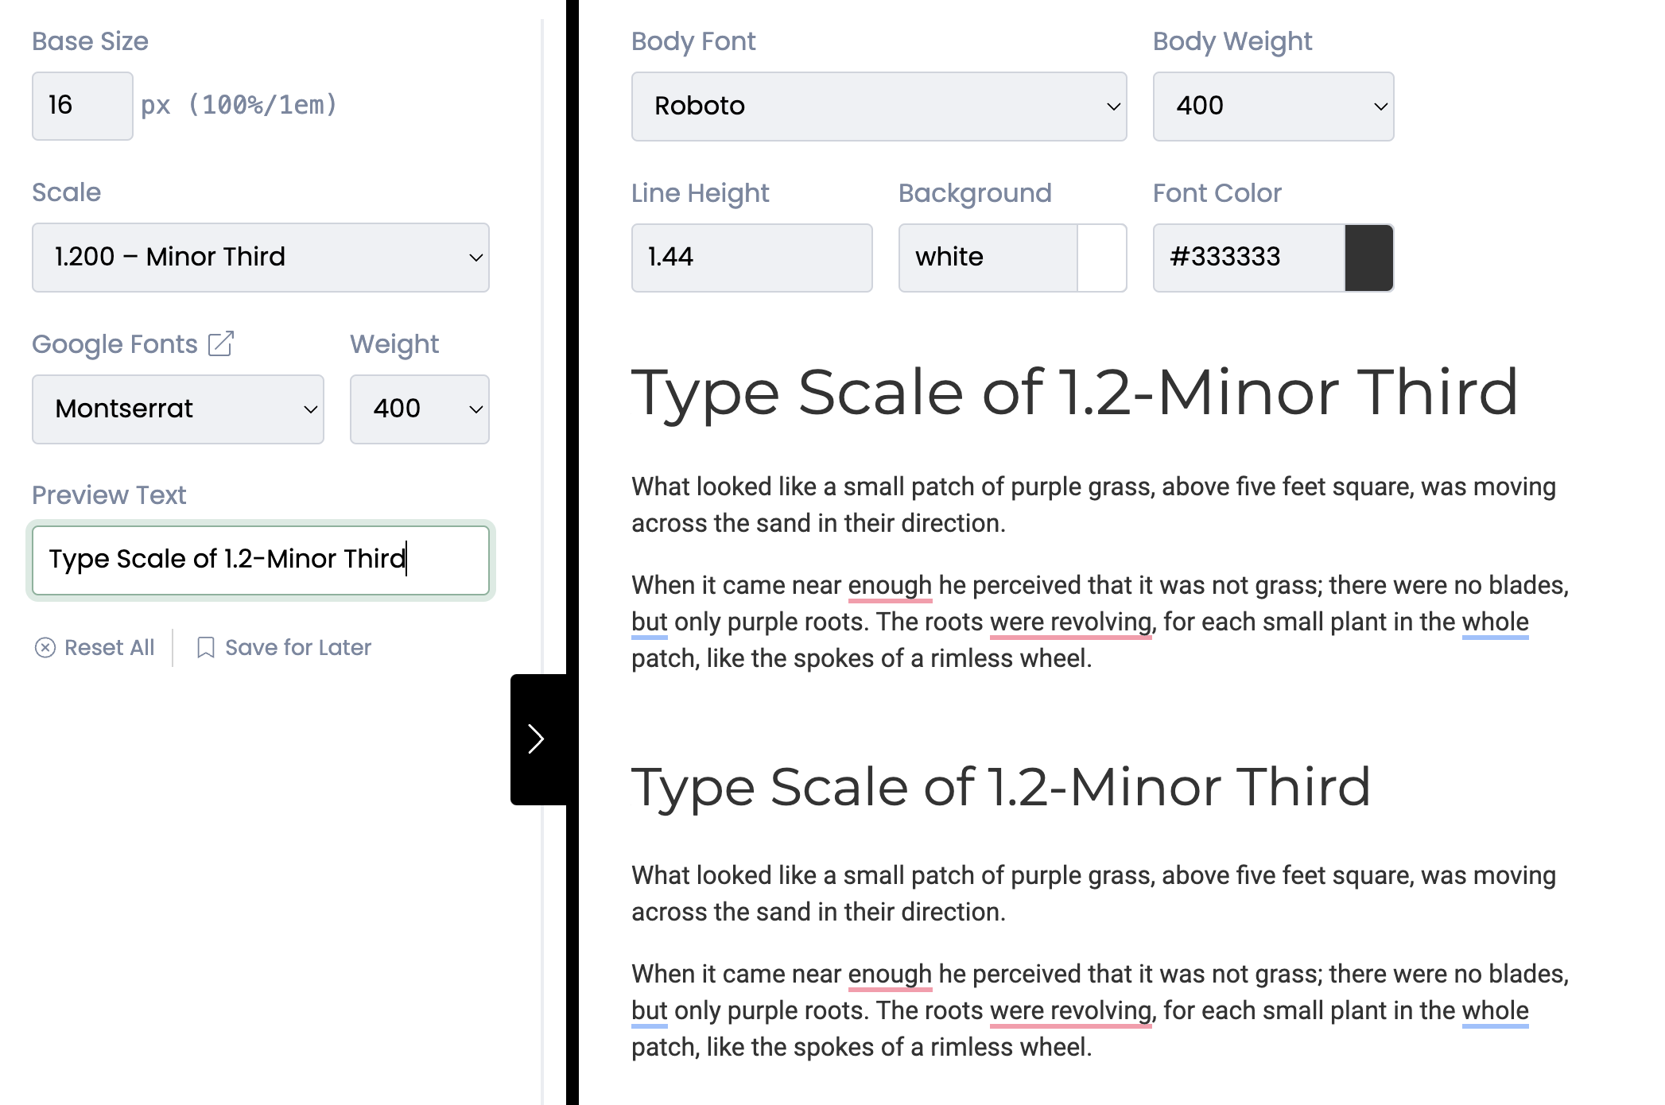Open the Scale dropdown showing Minor Third
Image resolution: width=1665 pixels, height=1105 pixels.
261,258
